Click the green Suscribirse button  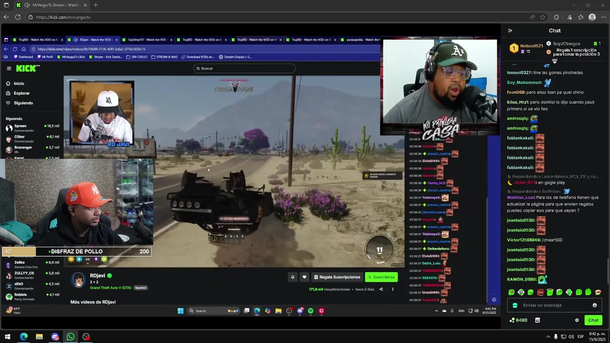381,277
